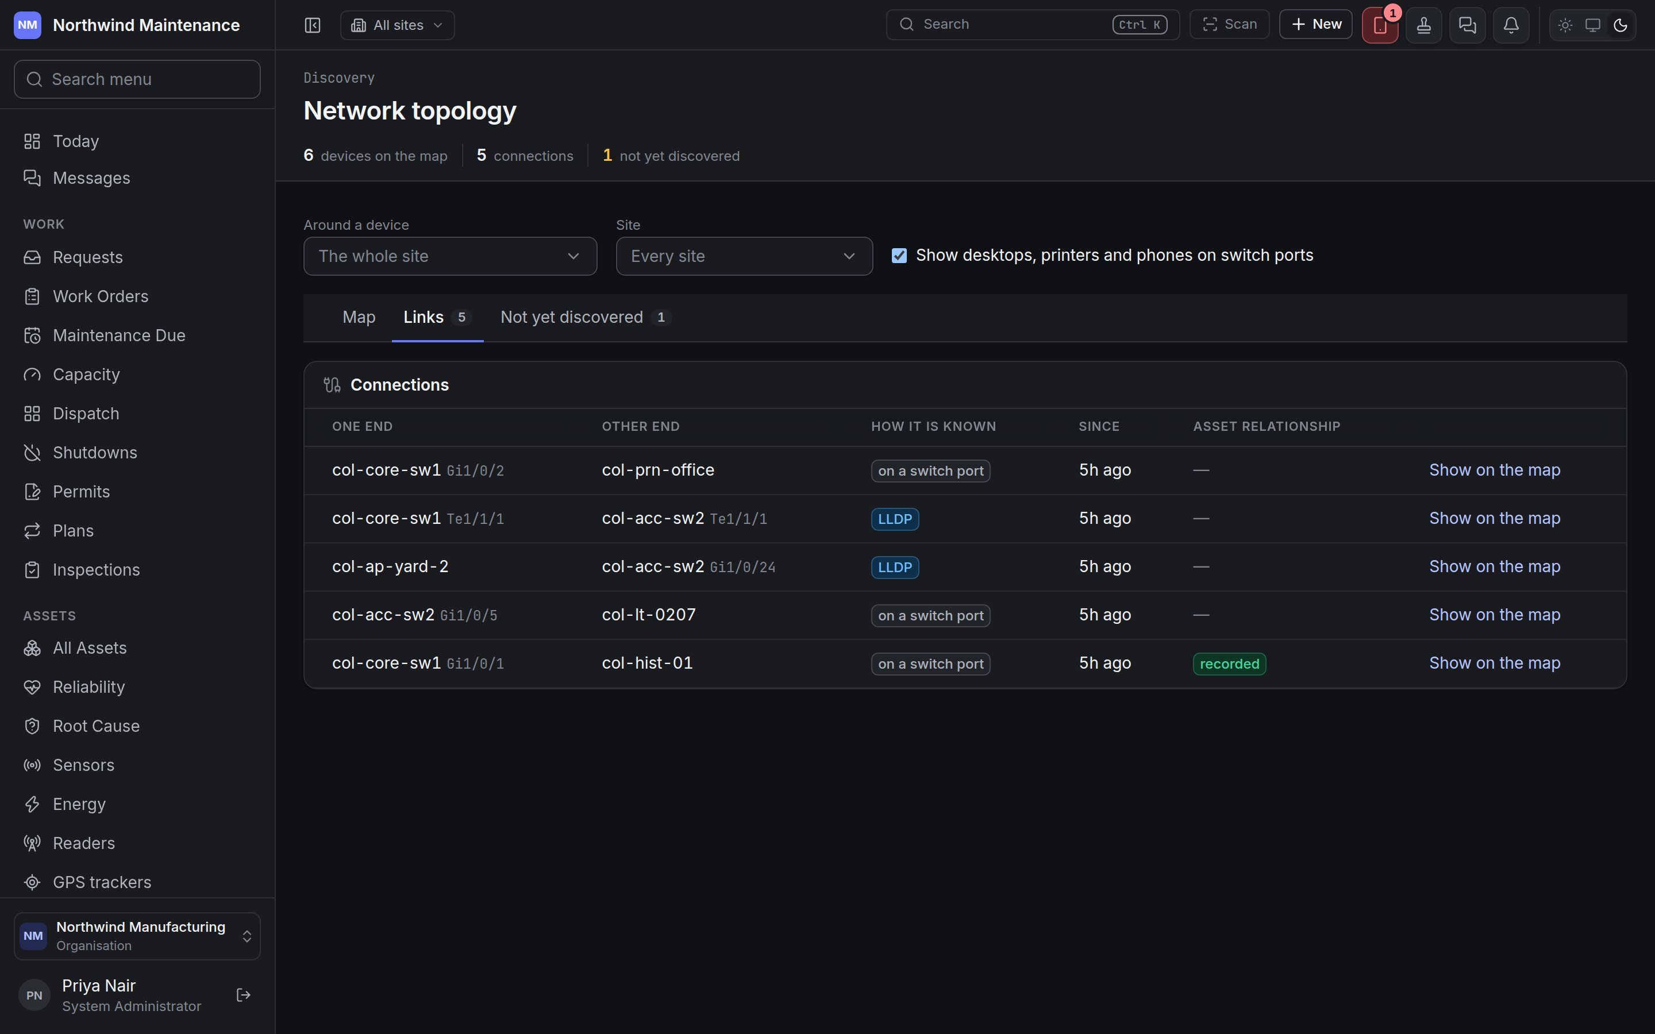Open Inspections in the sidebar menu
Viewport: 1655px width, 1034px height.
coord(137,570)
